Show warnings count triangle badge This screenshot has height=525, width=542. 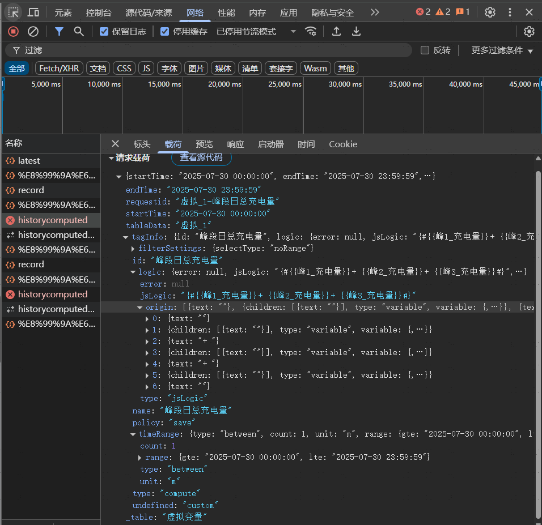coord(443,12)
